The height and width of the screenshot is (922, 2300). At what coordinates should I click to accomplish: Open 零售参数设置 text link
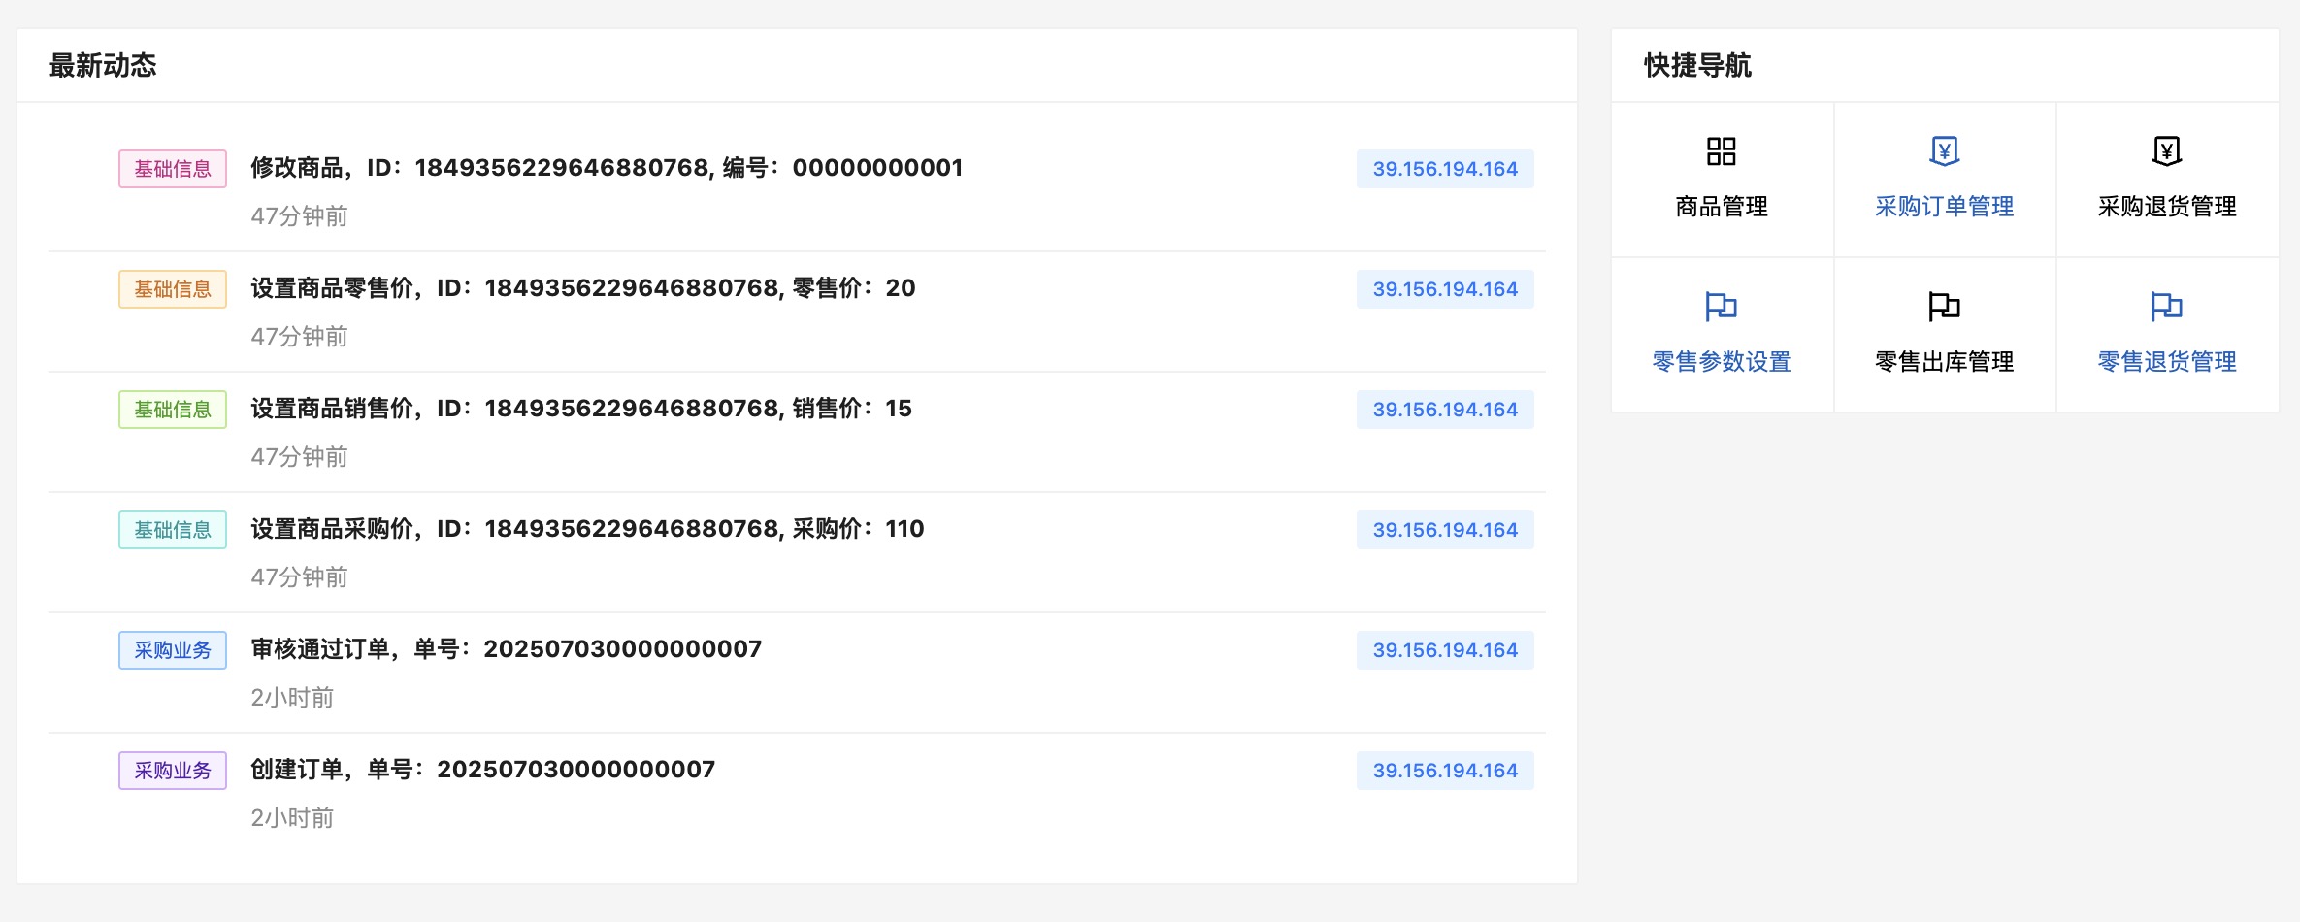click(x=1721, y=362)
